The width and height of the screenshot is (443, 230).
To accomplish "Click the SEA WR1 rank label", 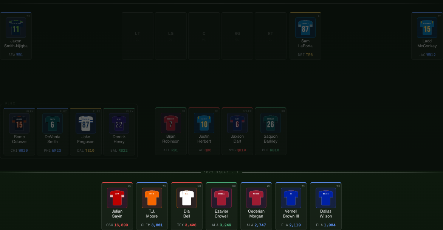I will 16,55.
